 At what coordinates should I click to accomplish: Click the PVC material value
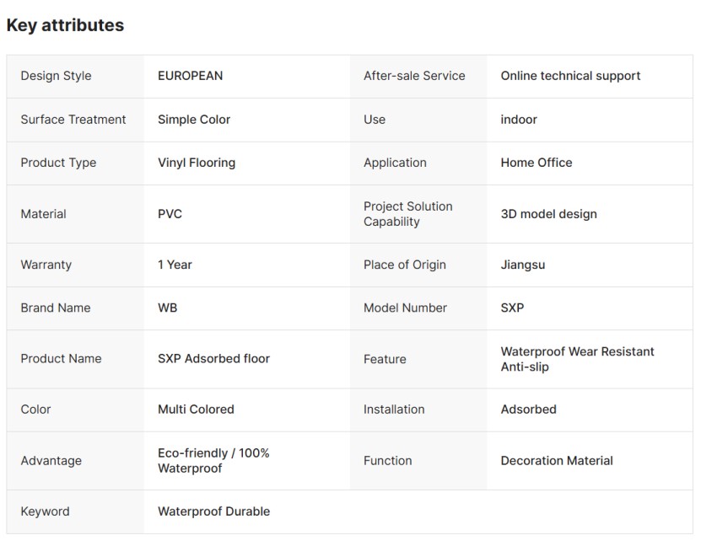tap(170, 214)
